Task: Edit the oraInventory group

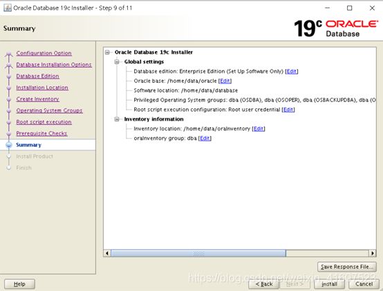Action: [x=205, y=139]
